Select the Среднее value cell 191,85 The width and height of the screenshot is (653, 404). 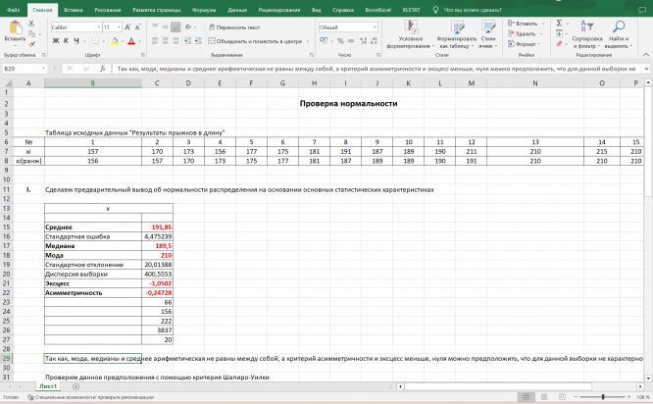pyautogui.click(x=157, y=226)
